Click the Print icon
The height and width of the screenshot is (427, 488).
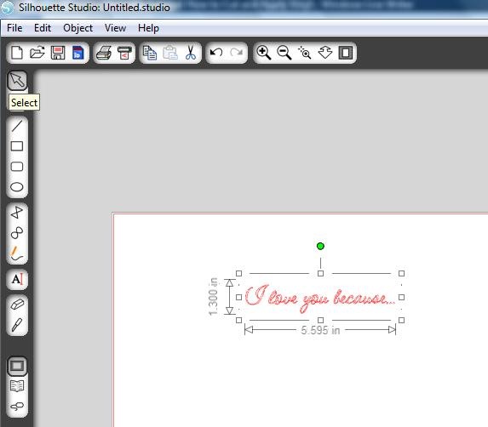pyautogui.click(x=104, y=53)
